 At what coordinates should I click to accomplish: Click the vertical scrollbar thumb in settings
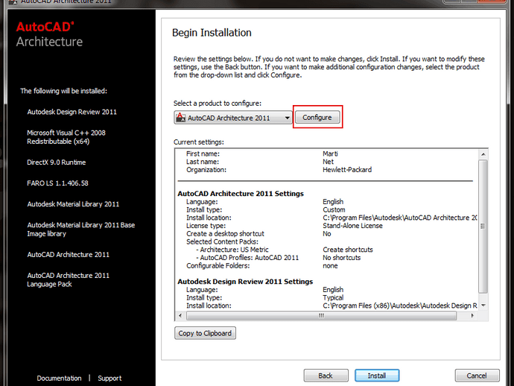483,226
